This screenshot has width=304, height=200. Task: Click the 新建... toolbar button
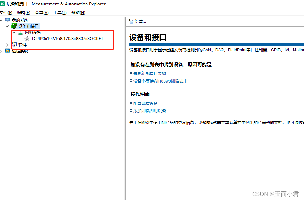[137, 21]
